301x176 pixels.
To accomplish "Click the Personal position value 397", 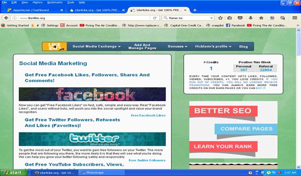I will pyautogui.click(x=244, y=70).
